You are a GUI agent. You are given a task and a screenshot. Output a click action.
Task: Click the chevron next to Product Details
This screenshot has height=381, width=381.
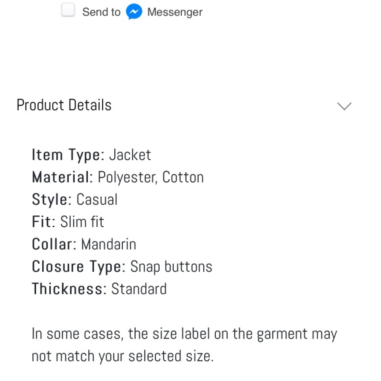(x=344, y=106)
